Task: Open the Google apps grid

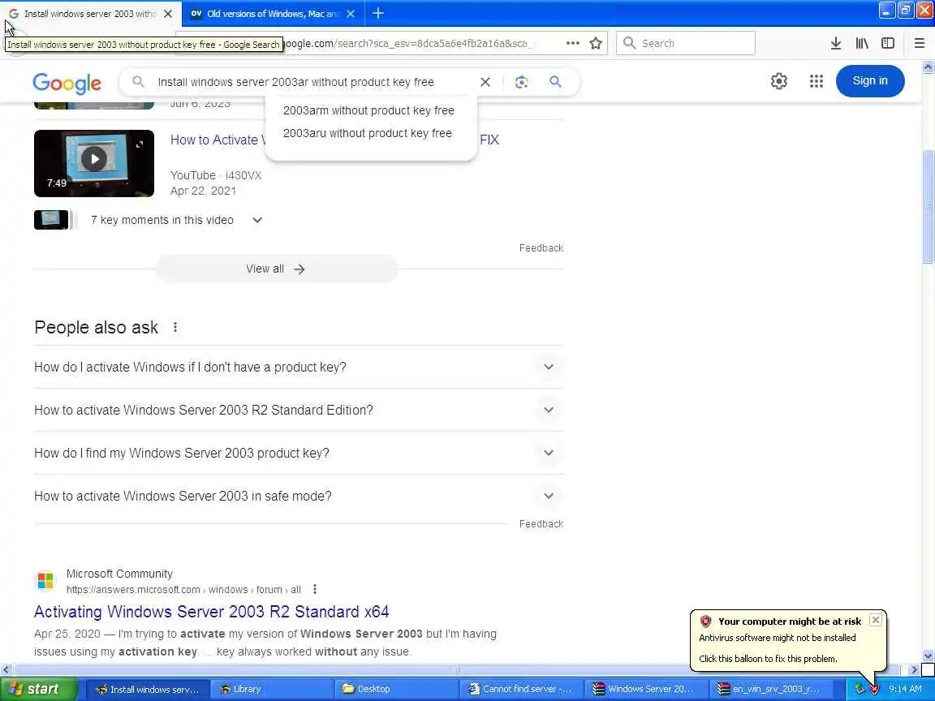Action: click(x=817, y=81)
